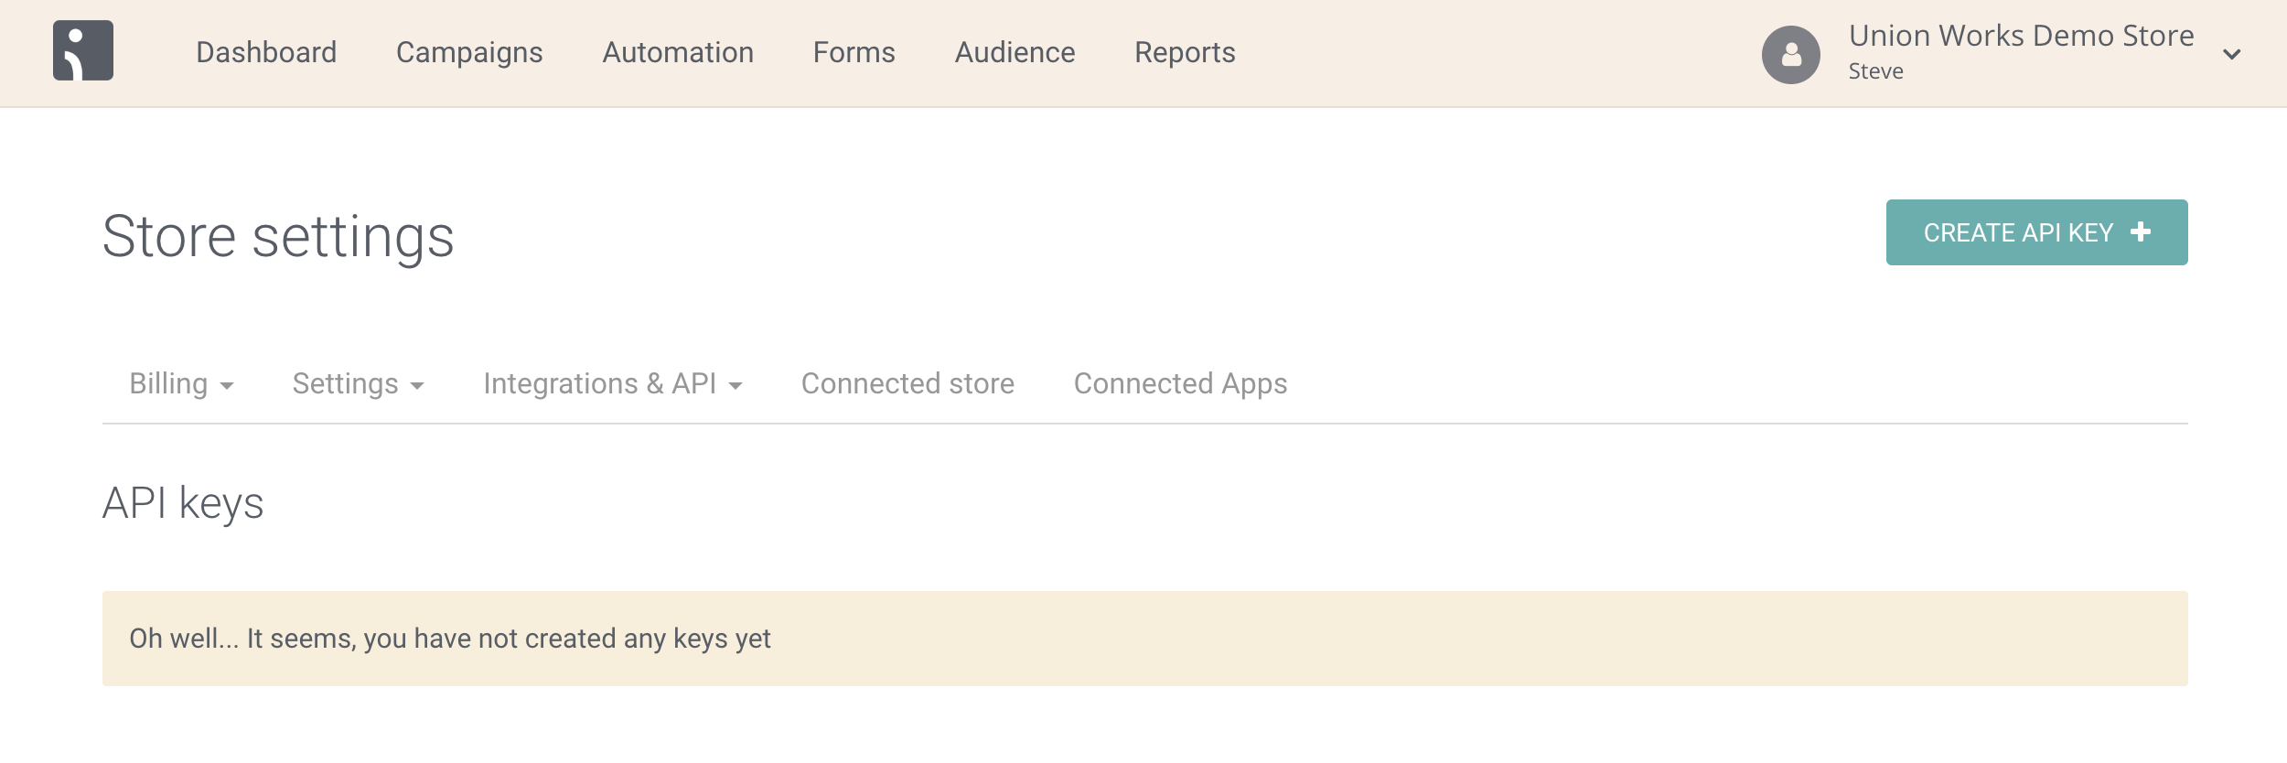The width and height of the screenshot is (2287, 763).
Task: Click the Union Works Demo Store name
Action: pos(2021,37)
